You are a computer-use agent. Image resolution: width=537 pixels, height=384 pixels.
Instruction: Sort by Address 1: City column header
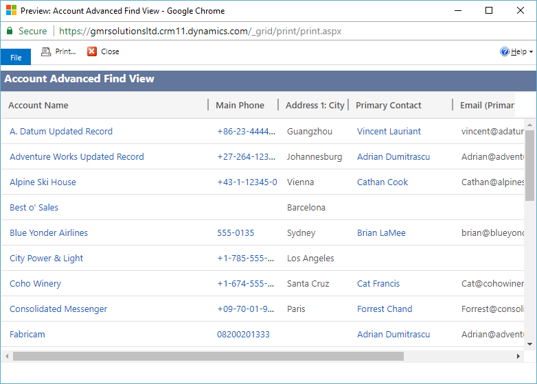(315, 106)
